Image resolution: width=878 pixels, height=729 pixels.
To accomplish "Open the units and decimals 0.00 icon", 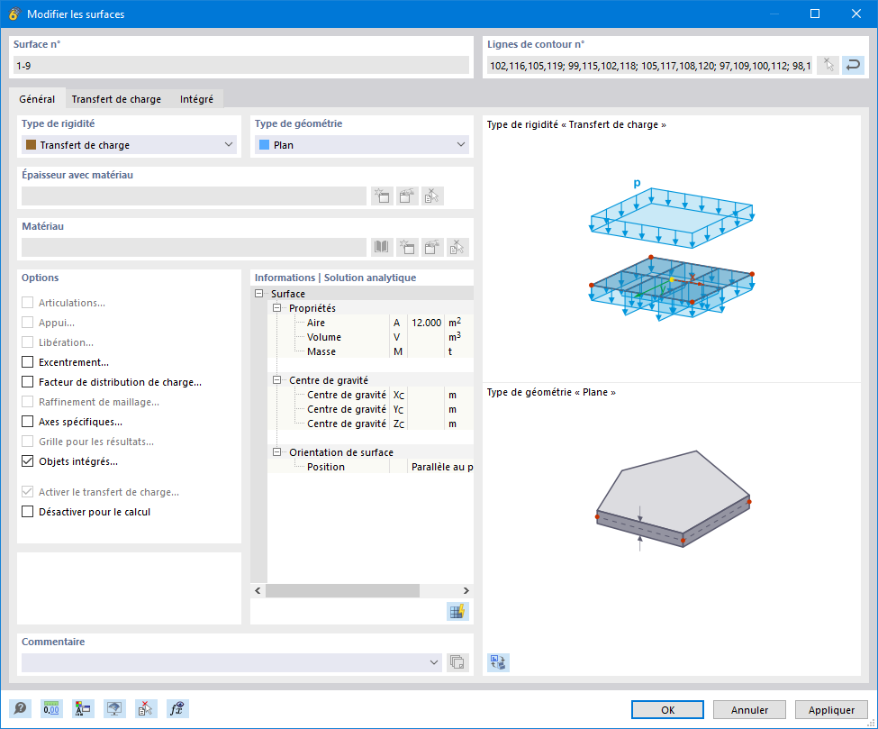I will pos(51,709).
